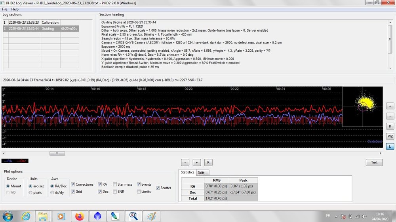396x222 pixels.
Task: Click graph zoom out minus button below chart
Action: click(185, 162)
